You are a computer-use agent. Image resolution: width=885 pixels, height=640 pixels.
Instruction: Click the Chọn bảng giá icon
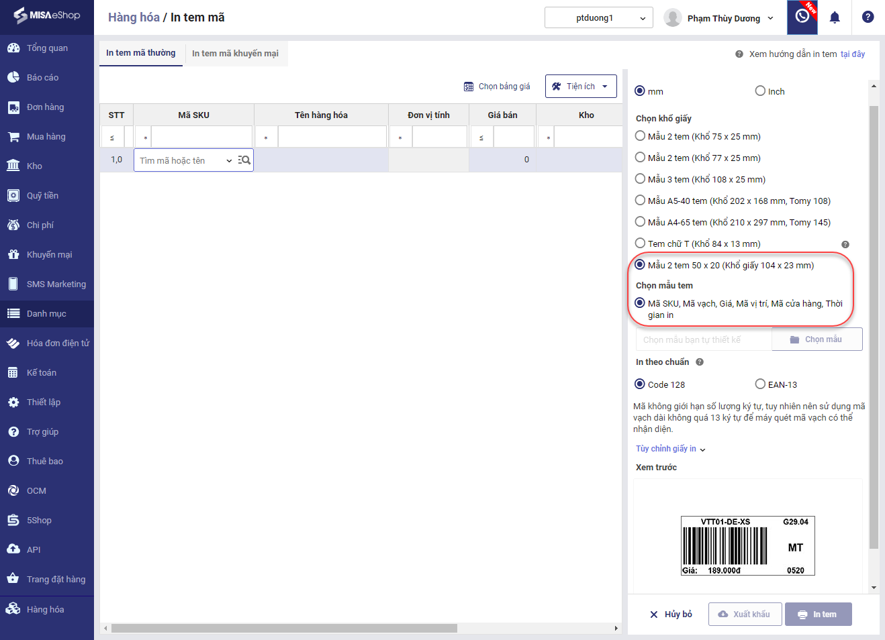(x=469, y=87)
